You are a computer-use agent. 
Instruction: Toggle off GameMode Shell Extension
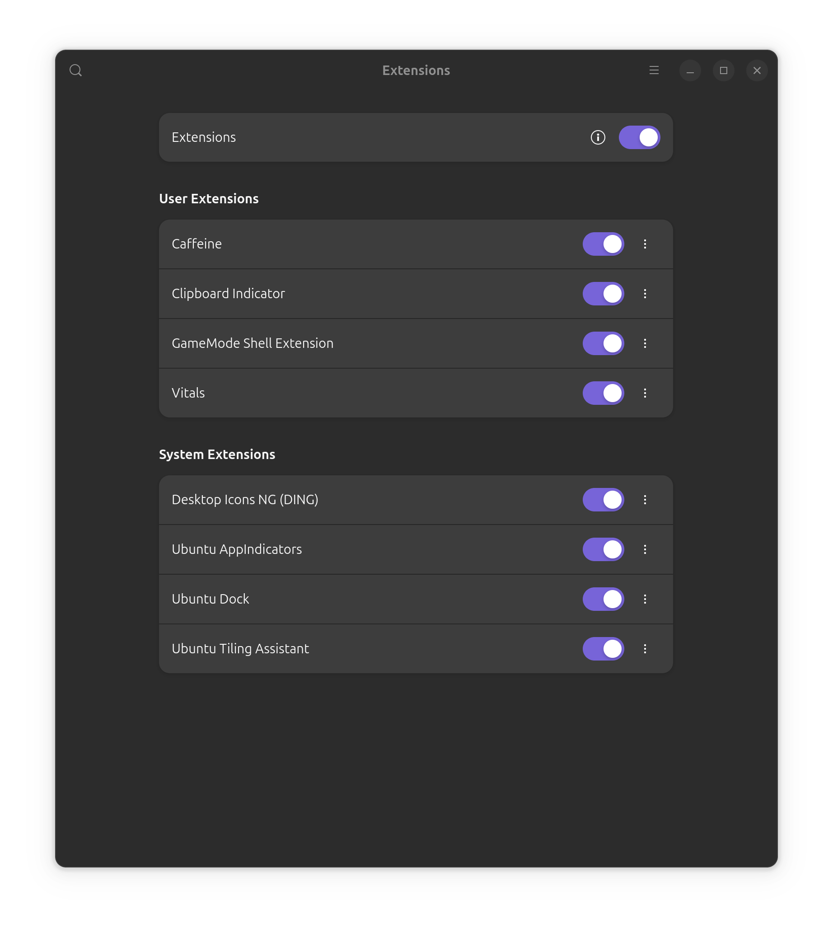[603, 343]
